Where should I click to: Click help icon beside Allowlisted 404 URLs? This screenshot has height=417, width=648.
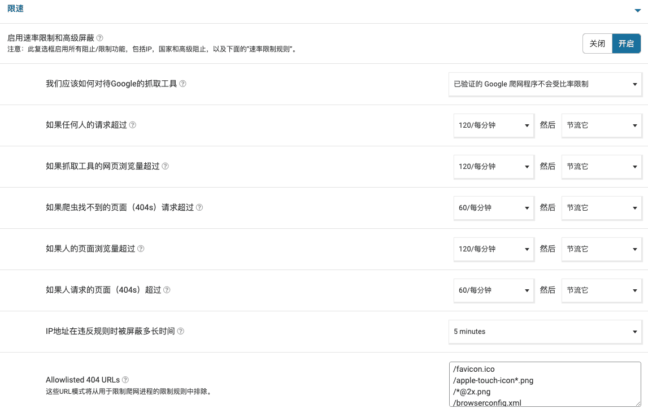tap(125, 380)
